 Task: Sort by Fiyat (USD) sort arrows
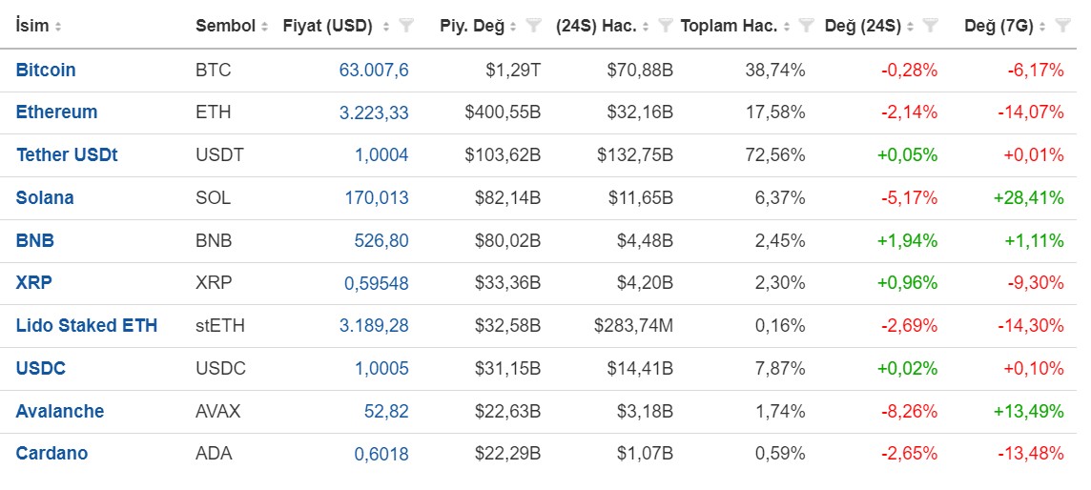point(387,27)
